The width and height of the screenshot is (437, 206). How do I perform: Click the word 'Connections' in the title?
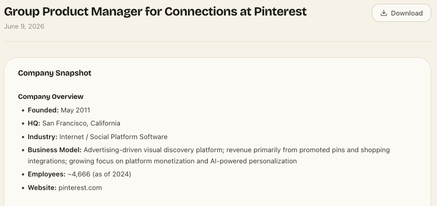201,12
